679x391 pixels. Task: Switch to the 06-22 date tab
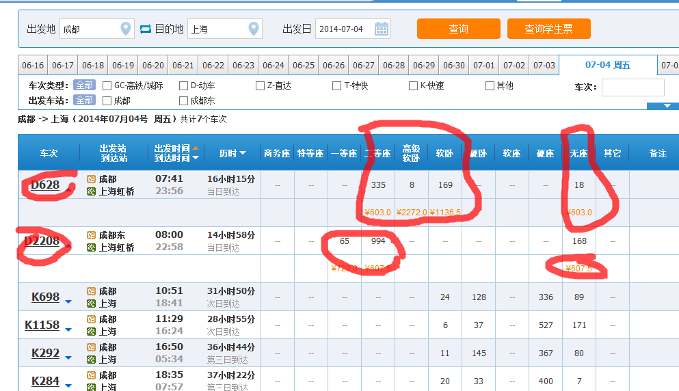pyautogui.click(x=213, y=66)
